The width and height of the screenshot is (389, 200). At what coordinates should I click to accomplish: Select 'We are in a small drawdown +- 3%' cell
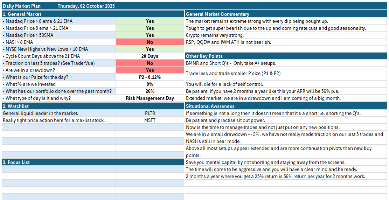point(286,138)
